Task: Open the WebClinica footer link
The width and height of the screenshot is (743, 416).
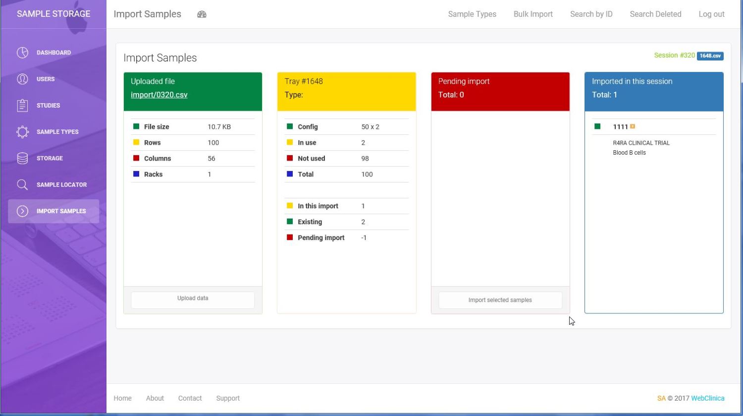Action: point(707,398)
